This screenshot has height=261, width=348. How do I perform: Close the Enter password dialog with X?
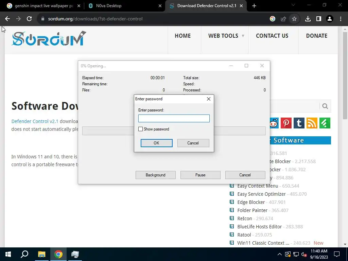pyautogui.click(x=209, y=99)
